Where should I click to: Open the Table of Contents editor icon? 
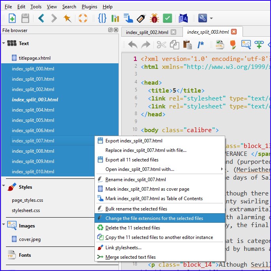pyautogui.click(x=128, y=18)
